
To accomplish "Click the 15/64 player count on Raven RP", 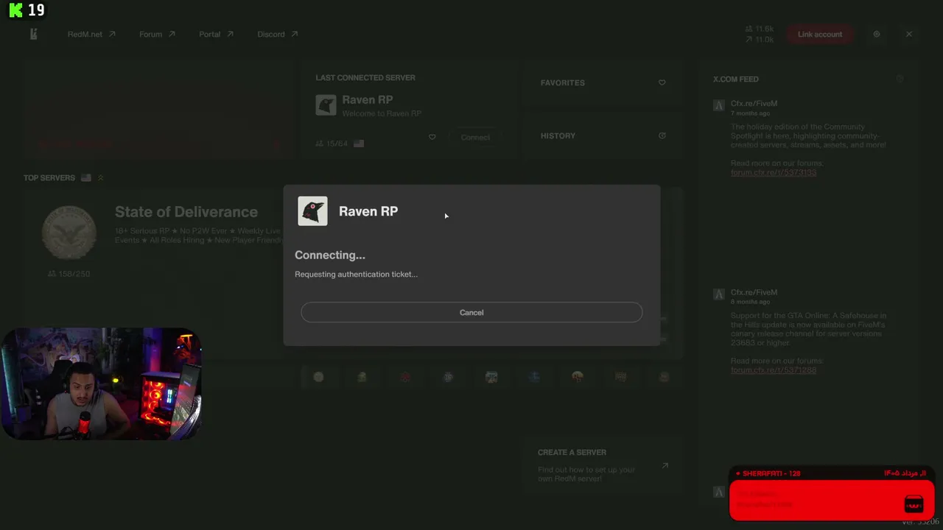I will (331, 144).
